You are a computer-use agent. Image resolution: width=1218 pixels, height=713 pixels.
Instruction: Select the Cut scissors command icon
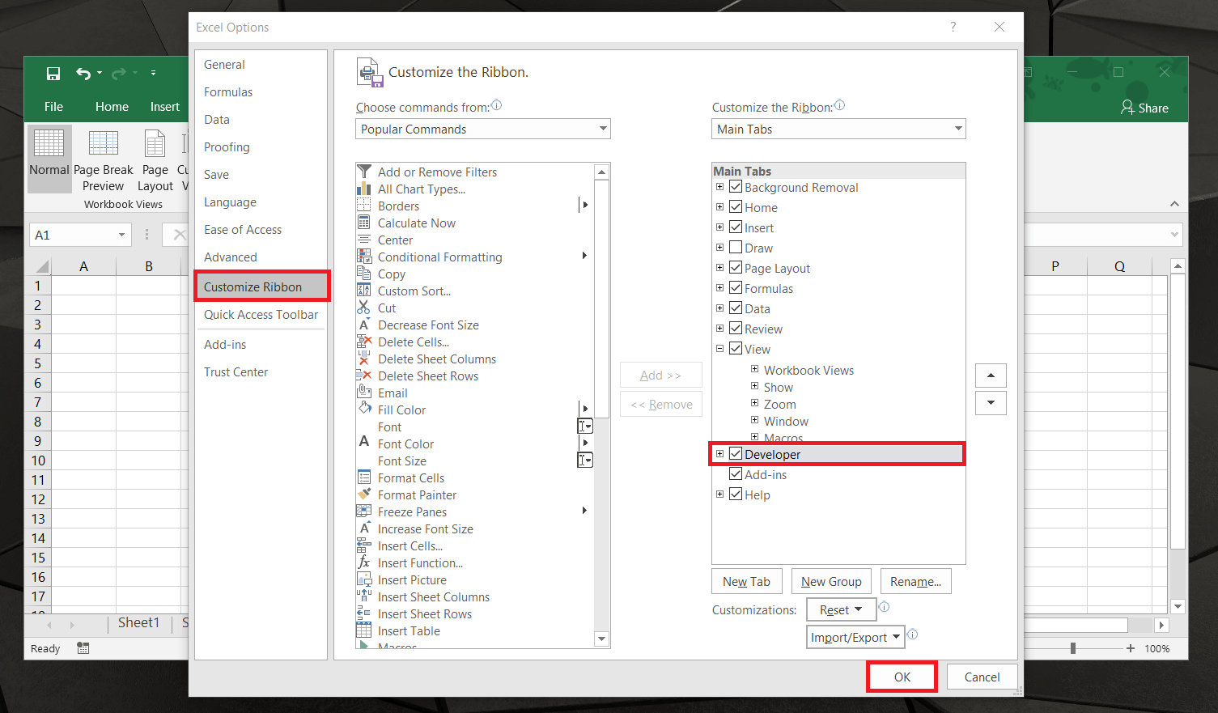click(364, 308)
